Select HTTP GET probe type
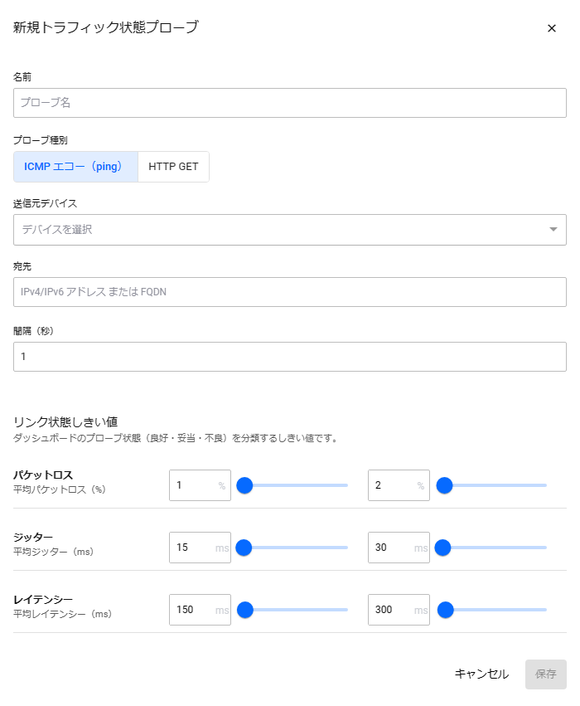580x706 pixels. 173,167
